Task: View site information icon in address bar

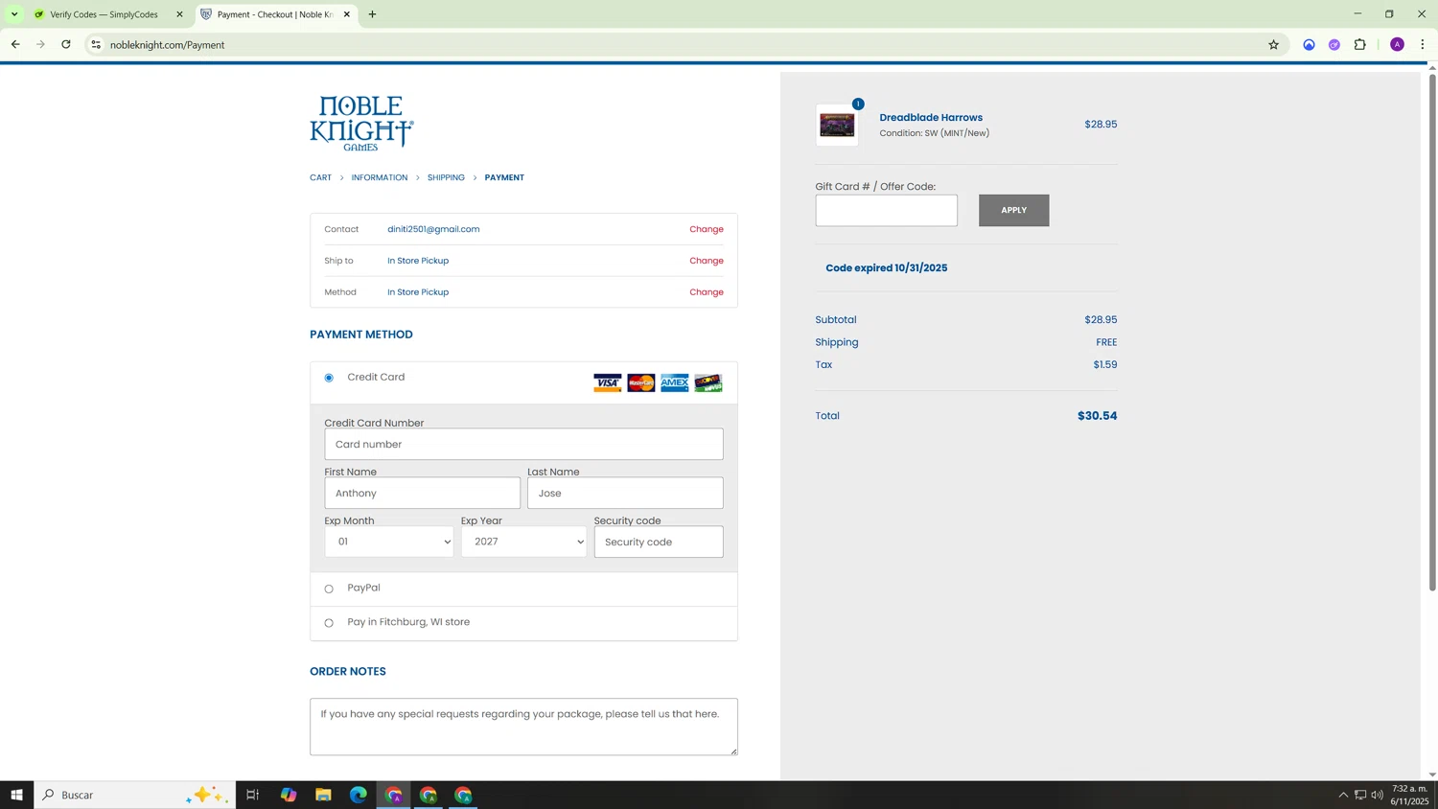Action: [x=96, y=44]
